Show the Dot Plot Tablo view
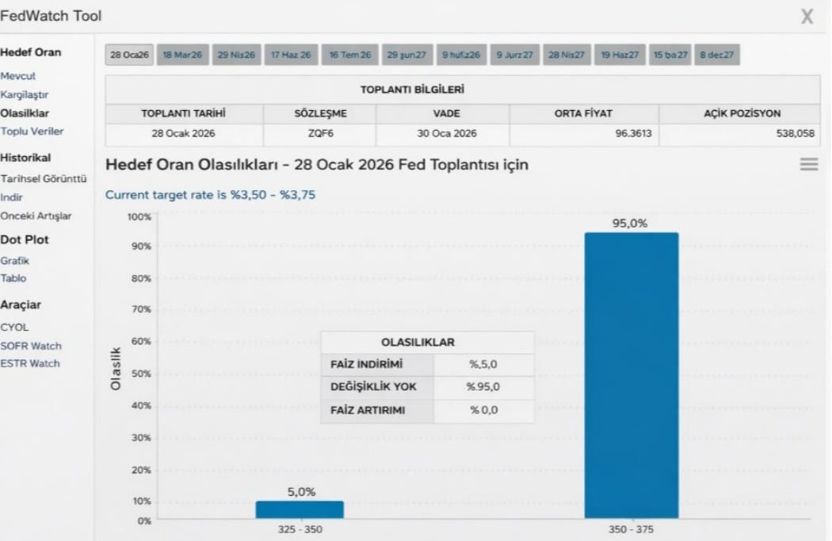Viewport: 832px width, 541px height. (13, 278)
